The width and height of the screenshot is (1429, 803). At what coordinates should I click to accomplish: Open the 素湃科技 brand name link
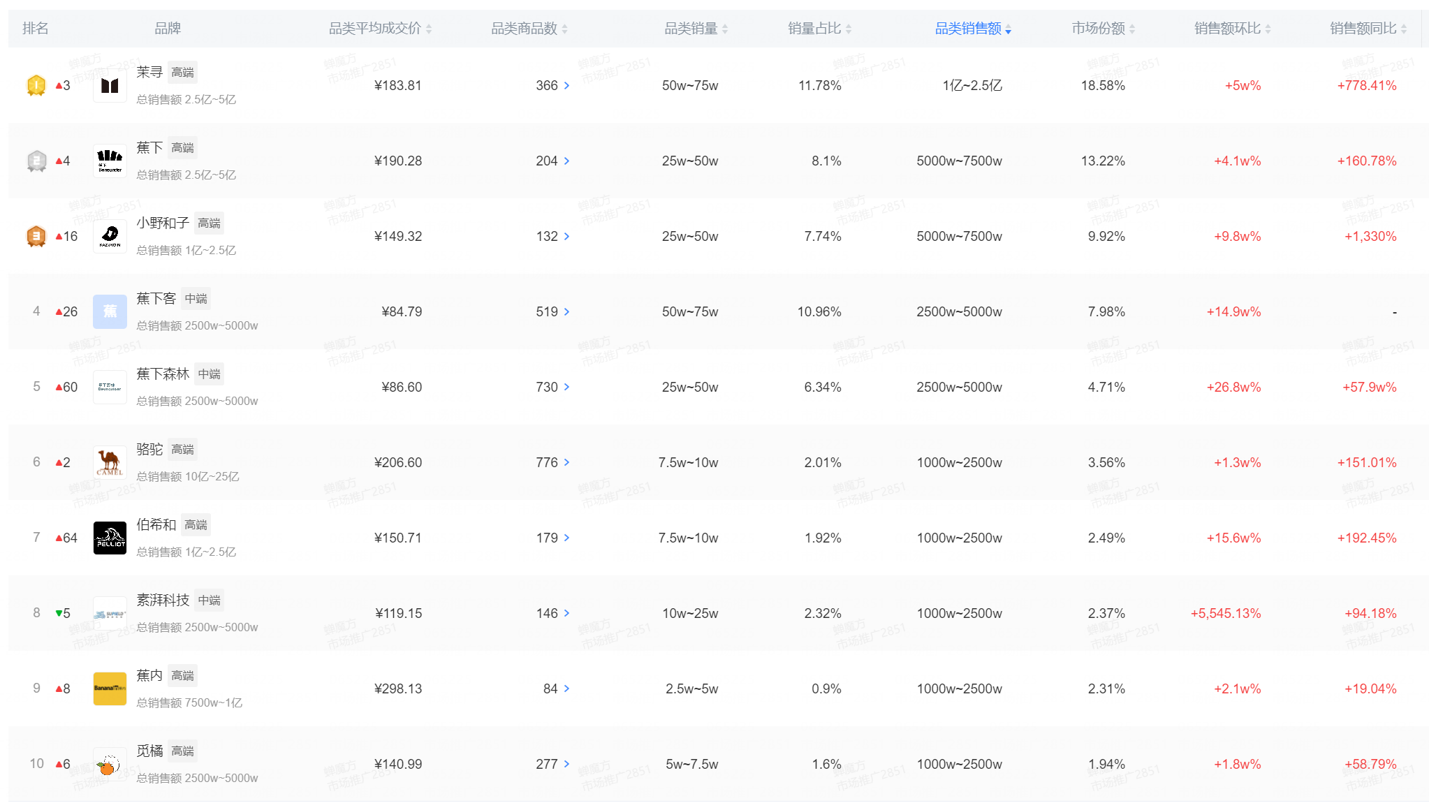(x=163, y=600)
